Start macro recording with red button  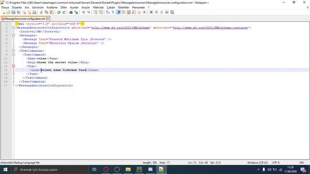151,12
